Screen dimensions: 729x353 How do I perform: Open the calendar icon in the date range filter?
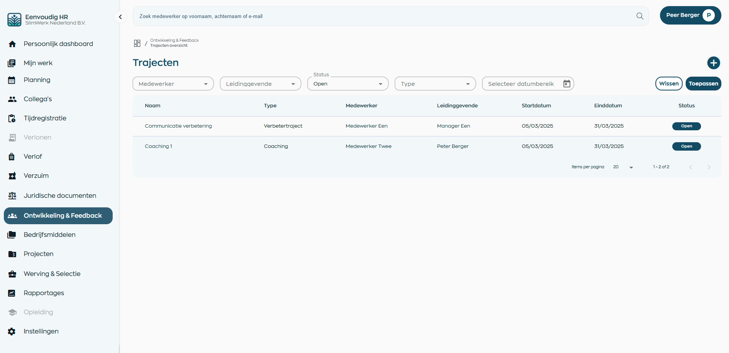(567, 84)
